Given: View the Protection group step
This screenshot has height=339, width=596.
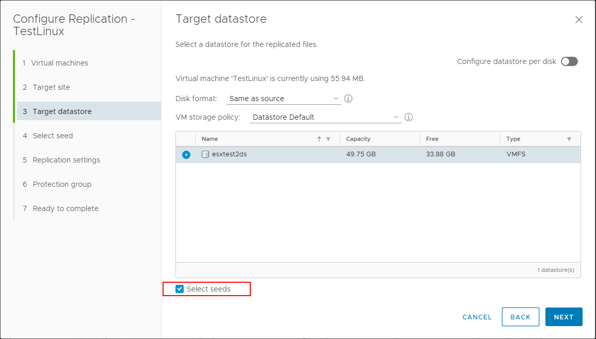Looking at the screenshot, I should (62, 184).
